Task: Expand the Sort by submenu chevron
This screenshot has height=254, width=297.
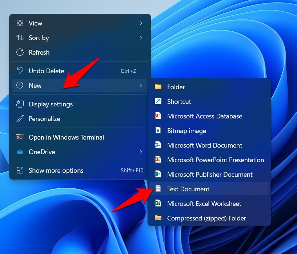Action: pos(141,38)
